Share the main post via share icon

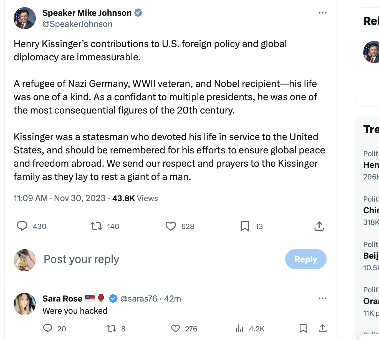point(319,226)
